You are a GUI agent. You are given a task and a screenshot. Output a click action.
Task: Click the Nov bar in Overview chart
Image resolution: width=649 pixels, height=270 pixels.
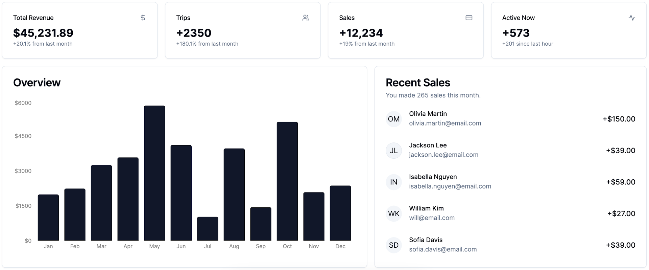click(x=314, y=217)
